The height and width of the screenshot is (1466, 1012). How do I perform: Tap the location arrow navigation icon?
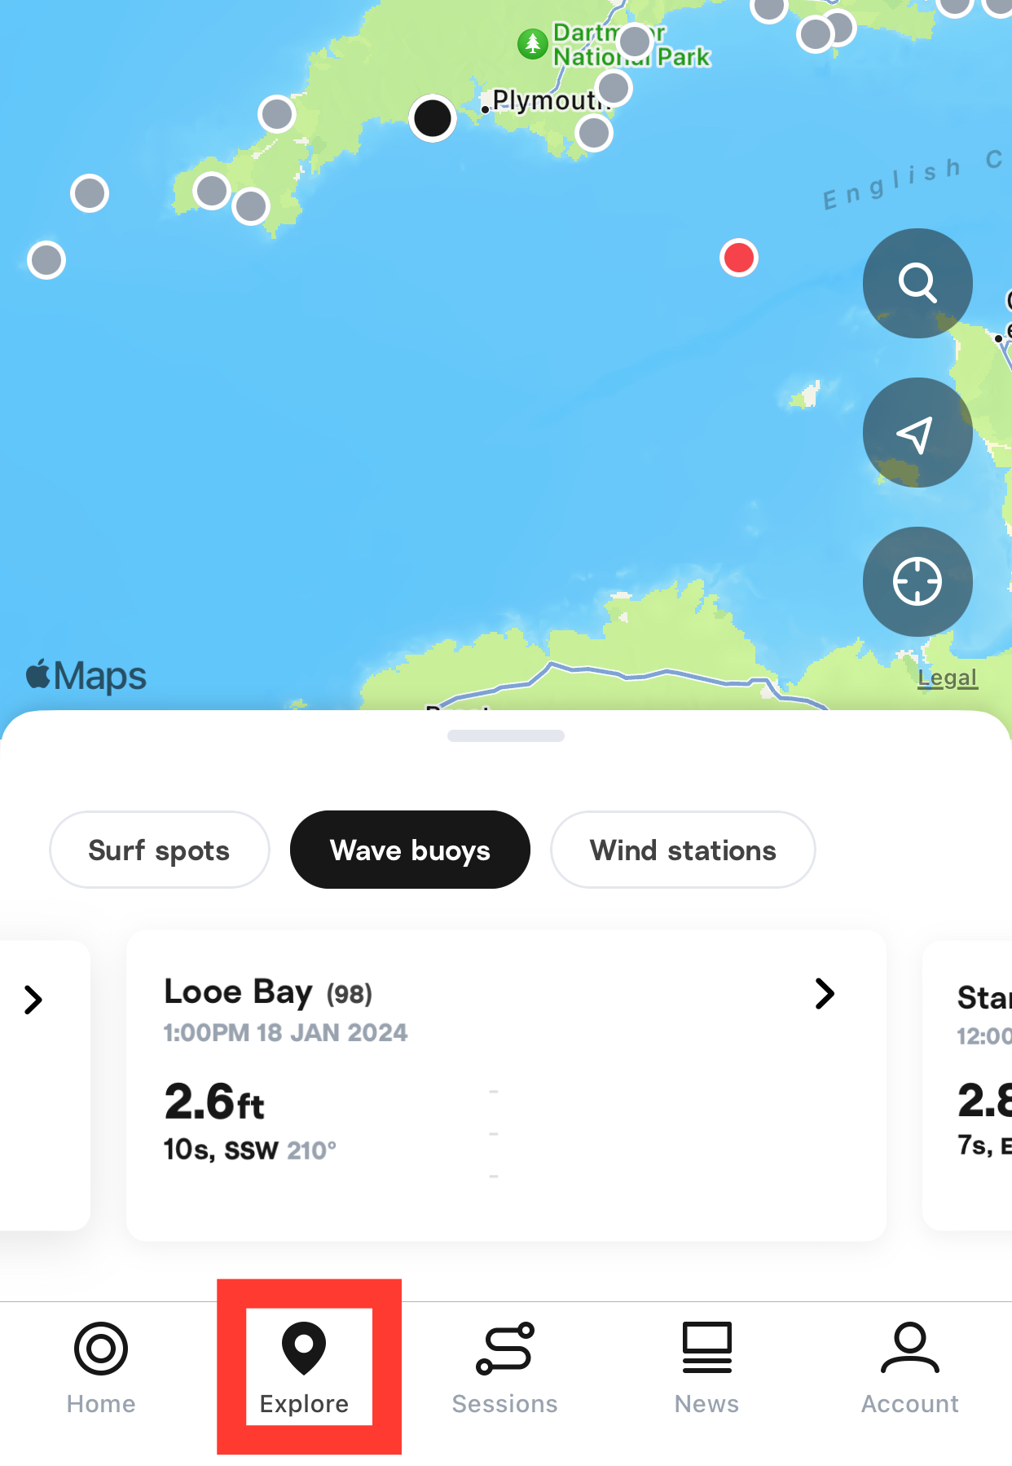pyautogui.click(x=917, y=433)
